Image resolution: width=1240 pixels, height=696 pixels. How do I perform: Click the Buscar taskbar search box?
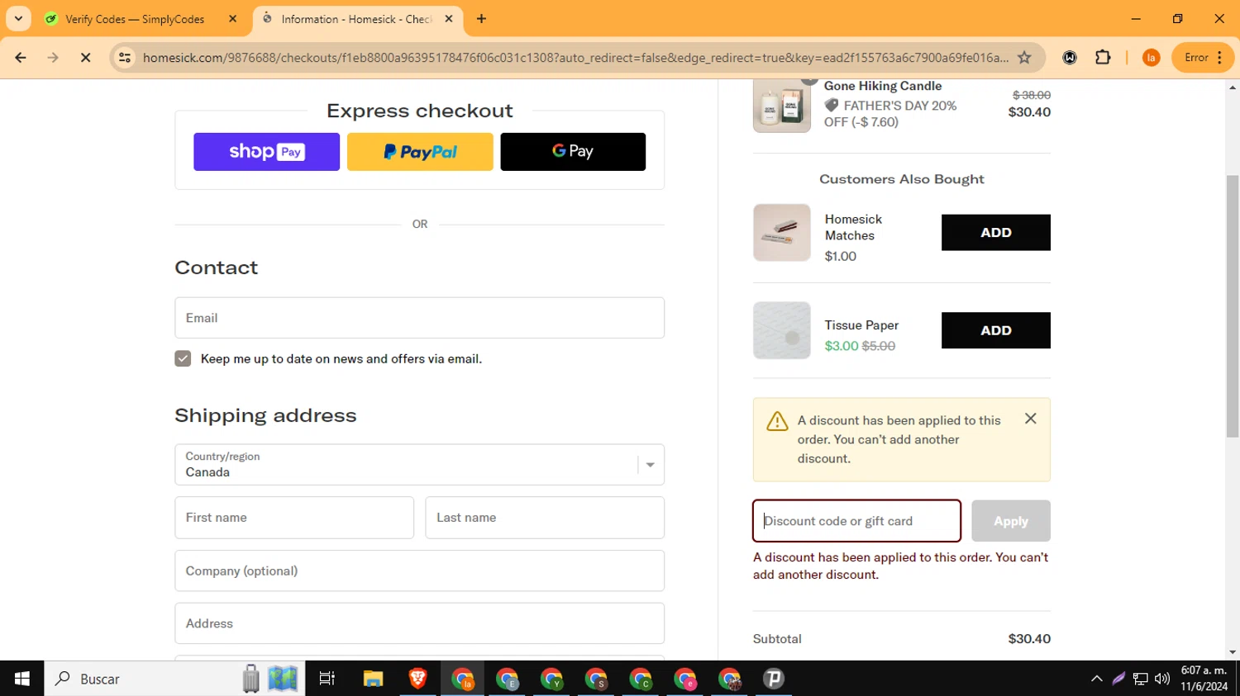(174, 679)
